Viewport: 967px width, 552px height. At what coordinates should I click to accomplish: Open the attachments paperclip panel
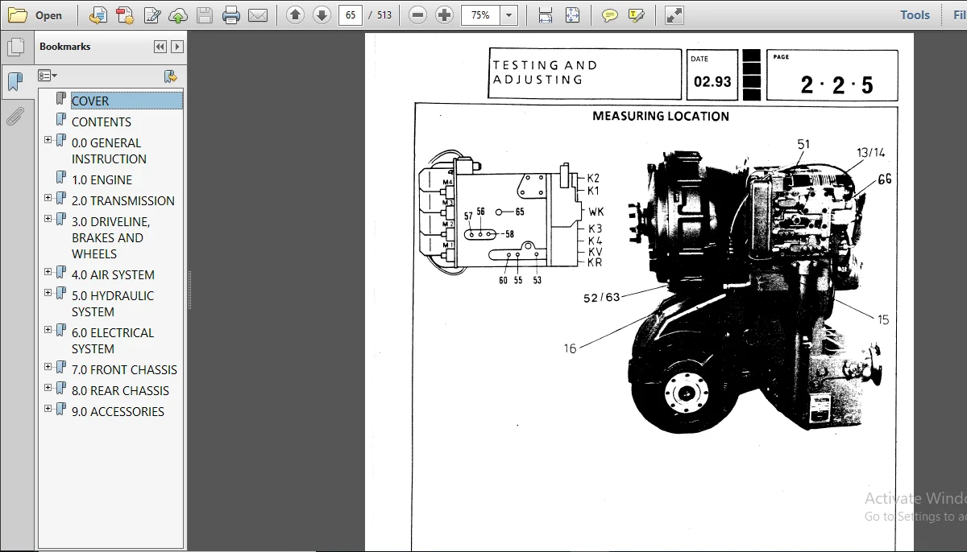point(15,117)
